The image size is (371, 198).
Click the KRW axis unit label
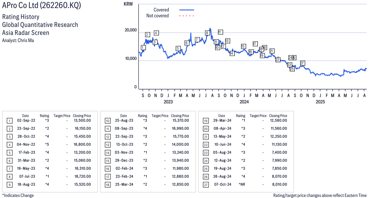pyautogui.click(x=128, y=4)
